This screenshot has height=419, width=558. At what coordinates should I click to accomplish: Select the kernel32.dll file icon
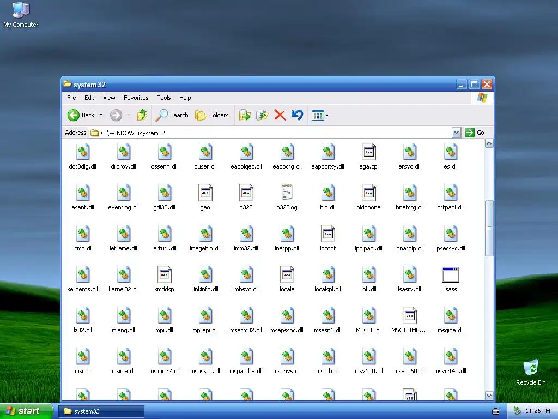coord(124,275)
